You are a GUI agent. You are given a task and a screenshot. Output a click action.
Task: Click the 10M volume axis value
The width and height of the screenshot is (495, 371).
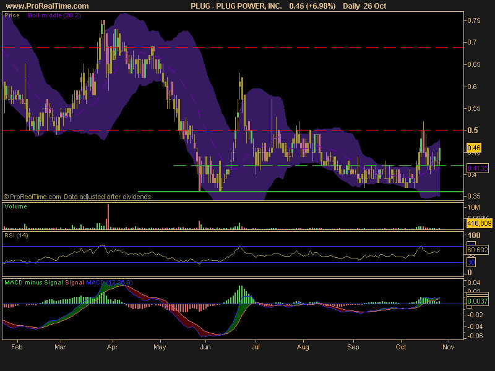[473, 207]
